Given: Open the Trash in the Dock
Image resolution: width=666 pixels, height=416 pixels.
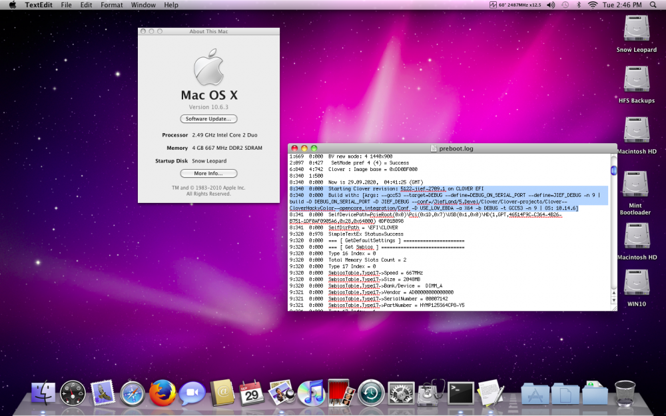Looking at the screenshot, I should coord(625,393).
